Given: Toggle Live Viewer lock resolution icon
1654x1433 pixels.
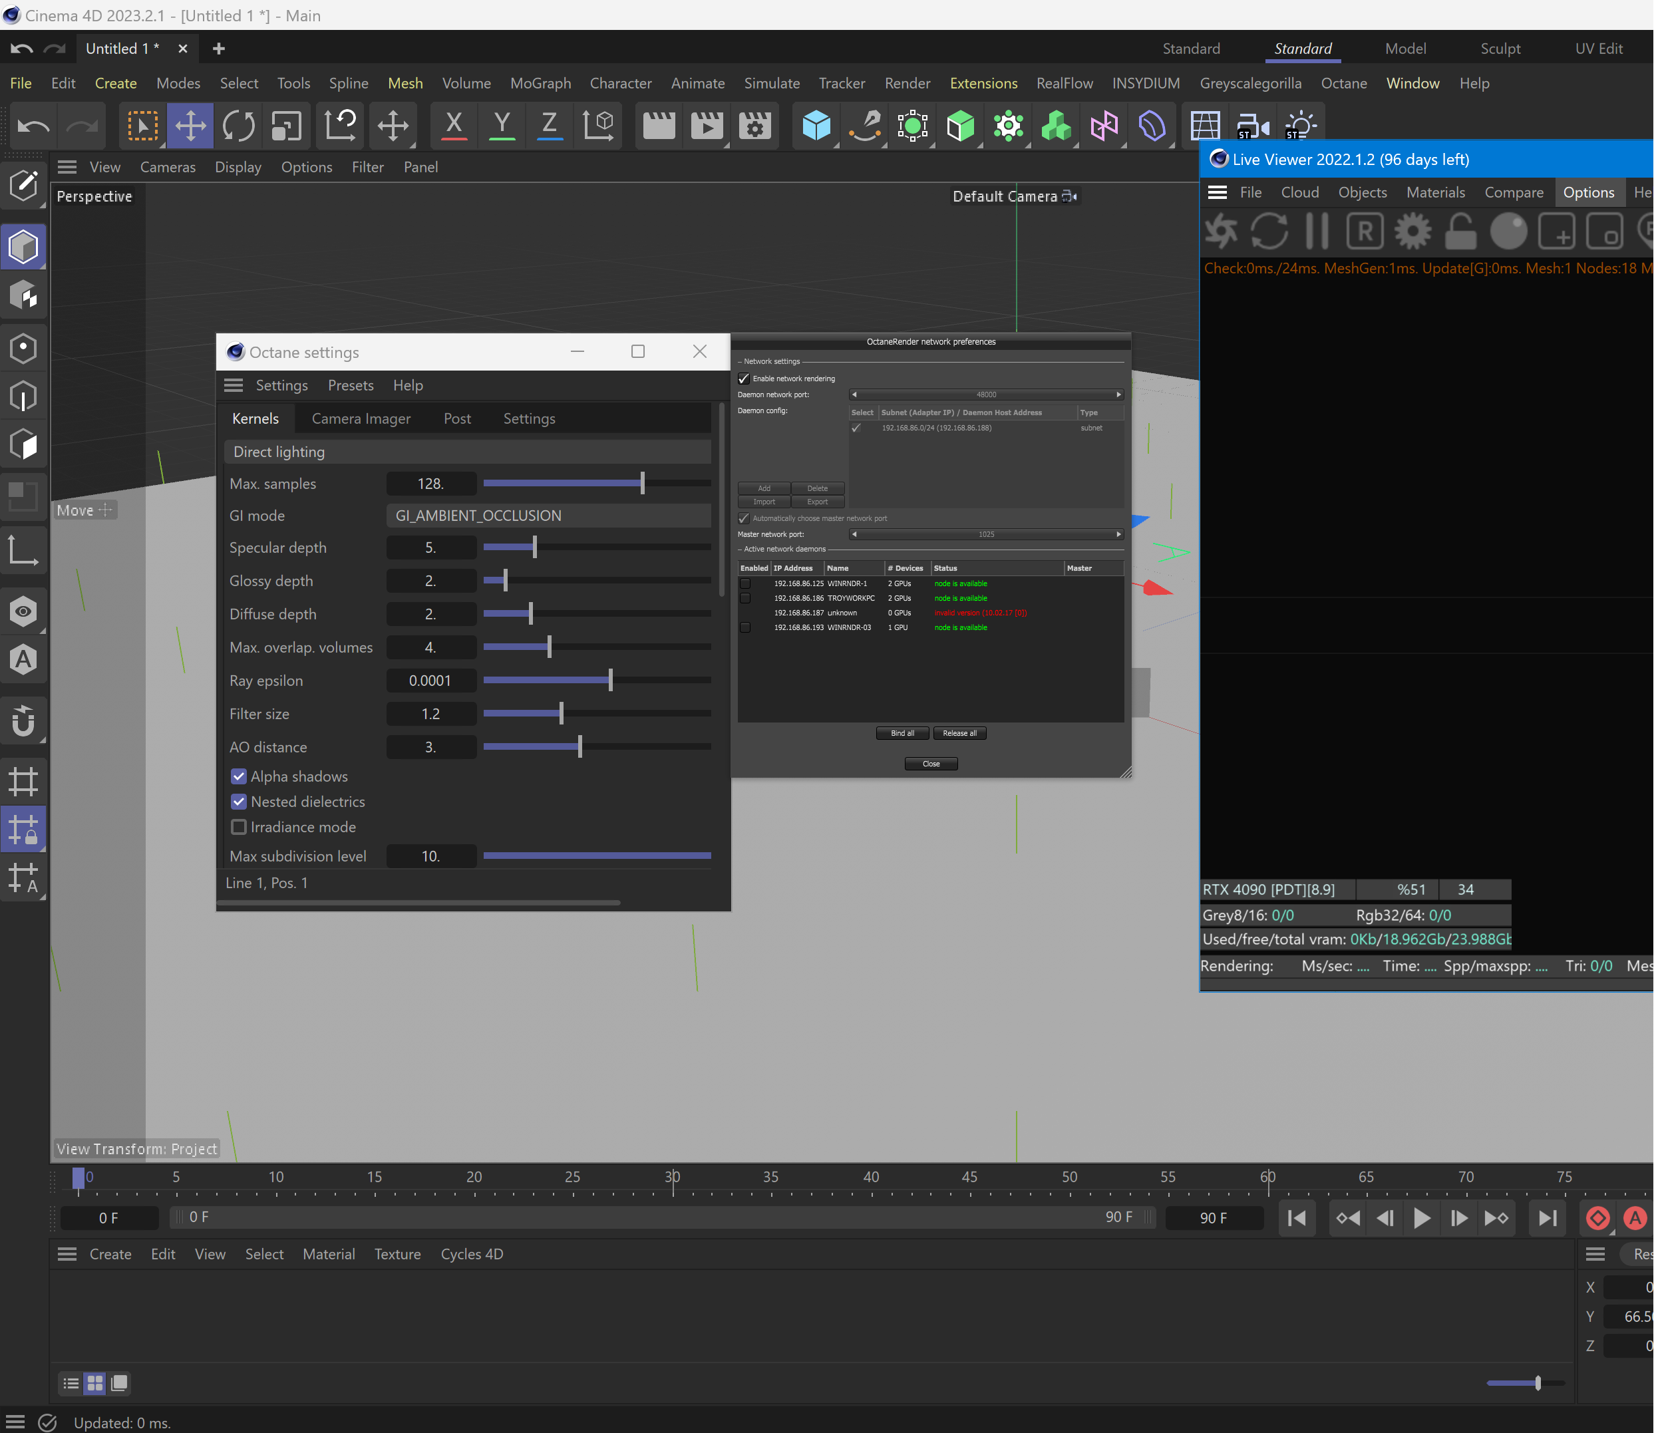Looking at the screenshot, I should (x=1460, y=232).
